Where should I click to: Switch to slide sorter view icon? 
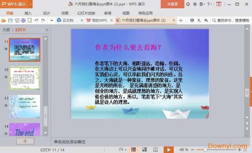(144, 149)
